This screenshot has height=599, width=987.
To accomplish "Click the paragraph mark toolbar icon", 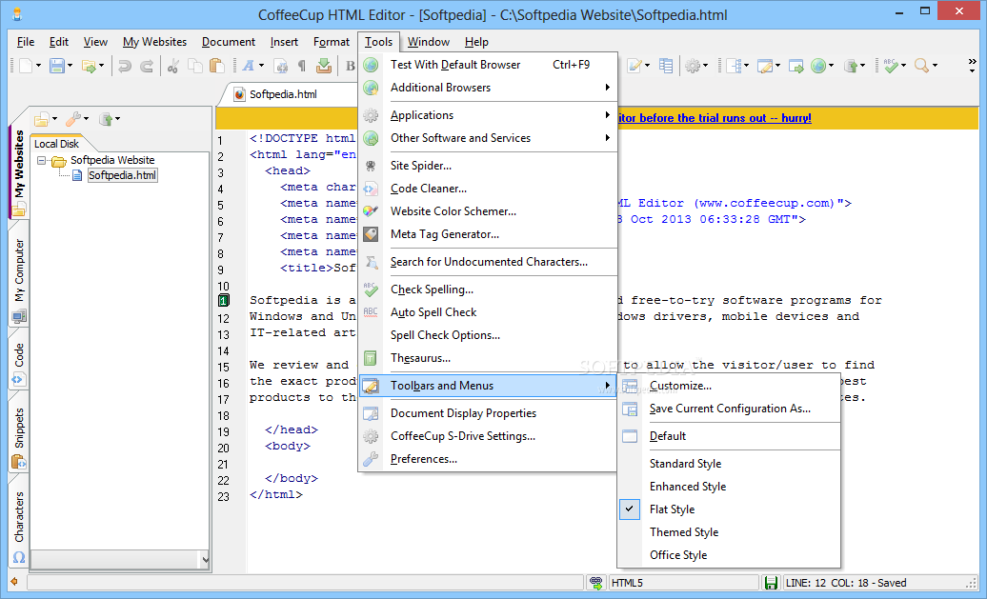I will [x=302, y=66].
